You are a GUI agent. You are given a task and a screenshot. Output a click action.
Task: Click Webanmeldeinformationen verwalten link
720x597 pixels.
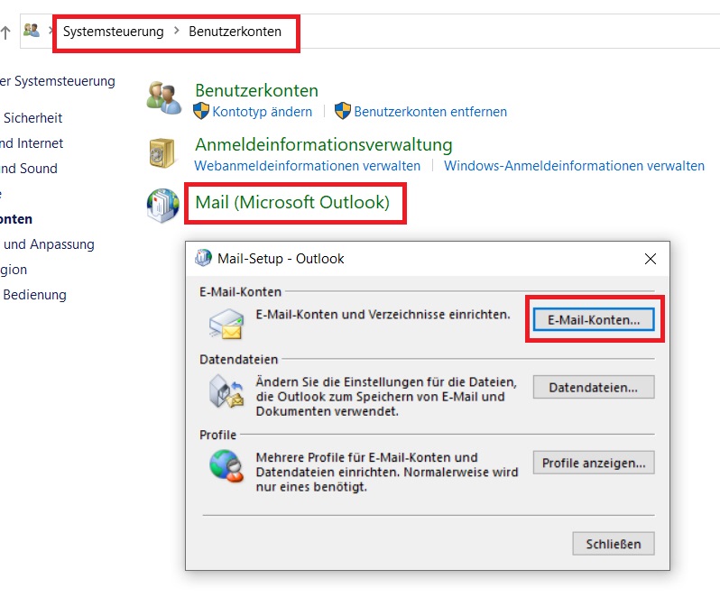[307, 166]
